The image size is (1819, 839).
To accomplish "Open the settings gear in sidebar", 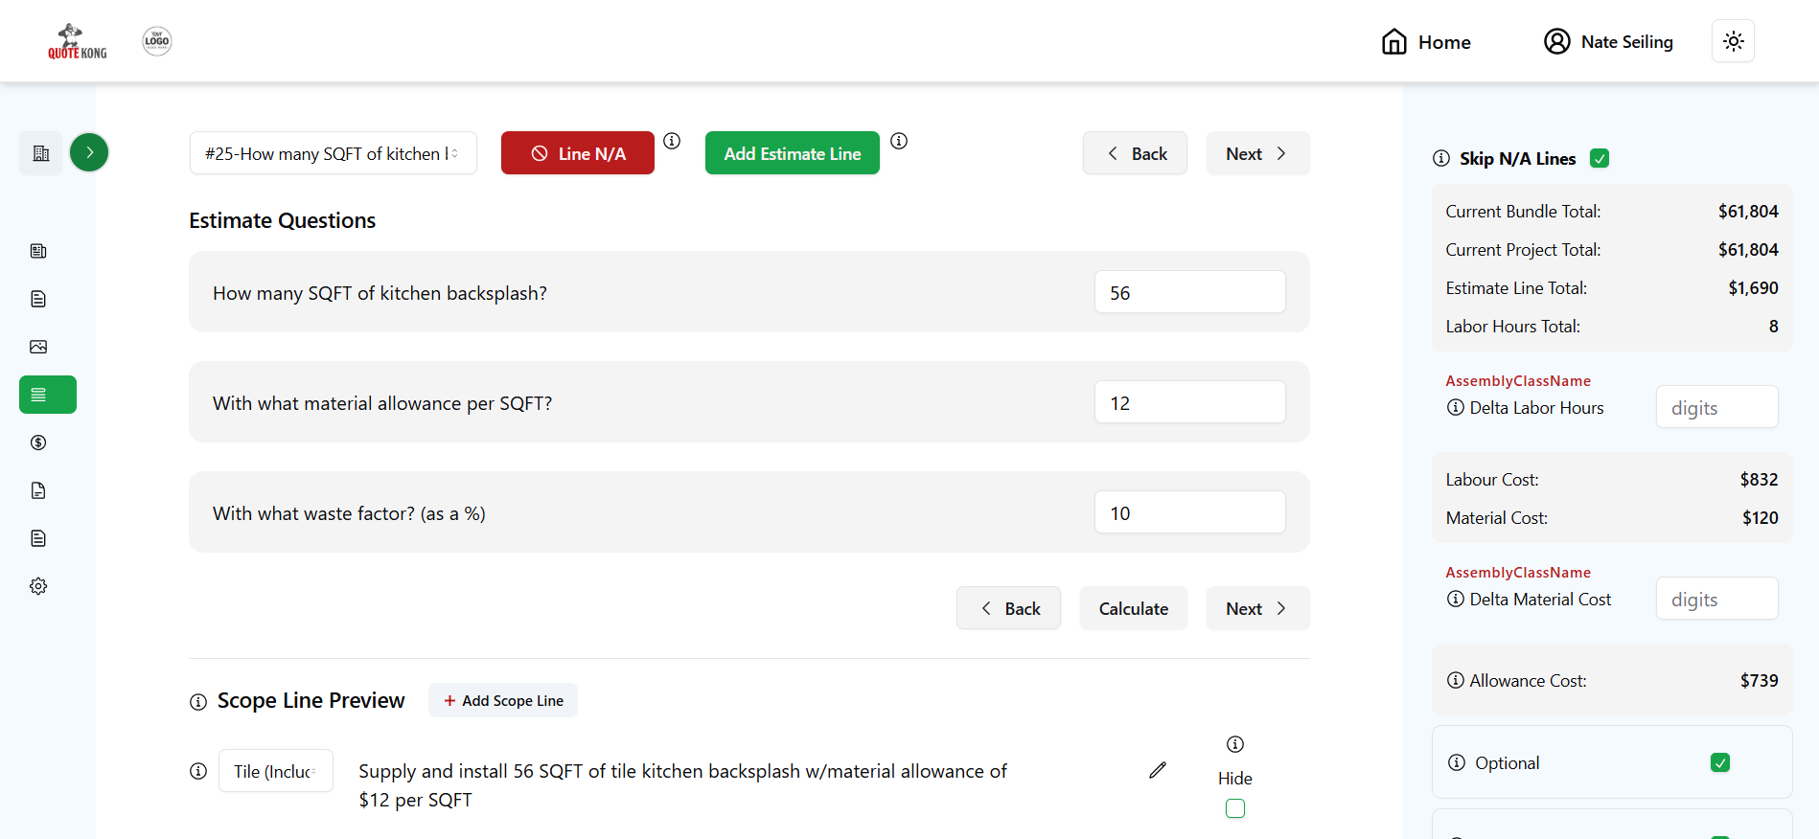I will [38, 586].
